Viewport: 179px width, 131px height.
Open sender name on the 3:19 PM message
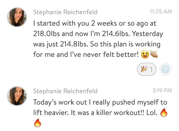point(65,91)
